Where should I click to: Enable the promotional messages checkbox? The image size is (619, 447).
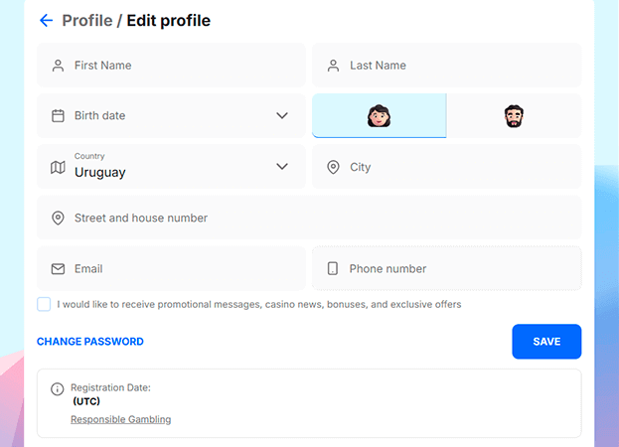44,304
